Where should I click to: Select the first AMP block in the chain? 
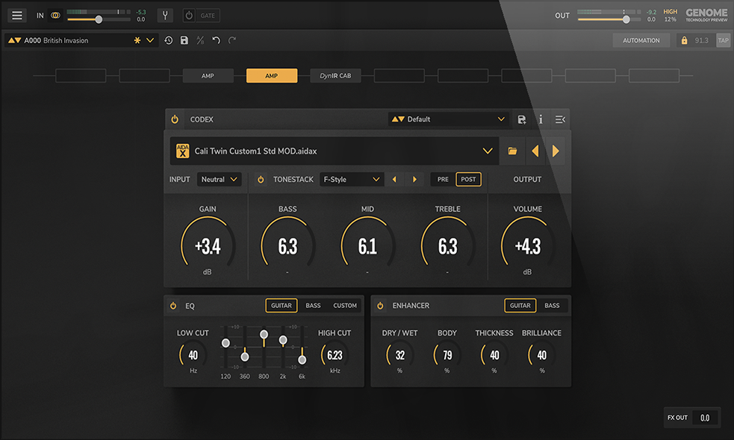(208, 76)
